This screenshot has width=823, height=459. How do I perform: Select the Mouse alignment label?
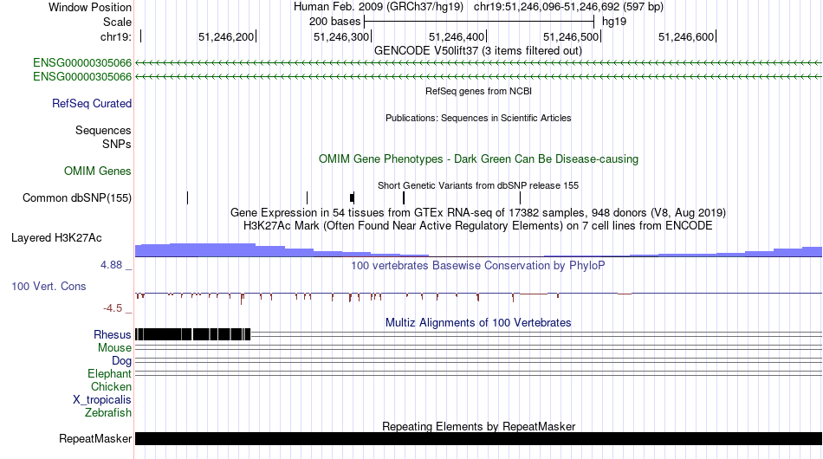tap(114, 348)
